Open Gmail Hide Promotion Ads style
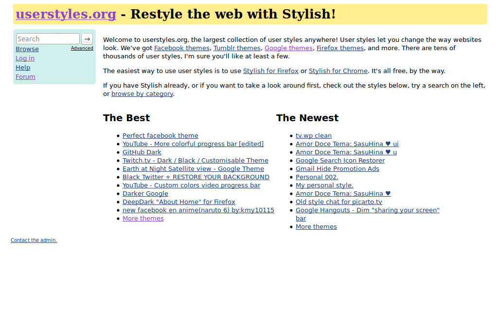The height and width of the screenshot is (314, 498). pos(338,169)
